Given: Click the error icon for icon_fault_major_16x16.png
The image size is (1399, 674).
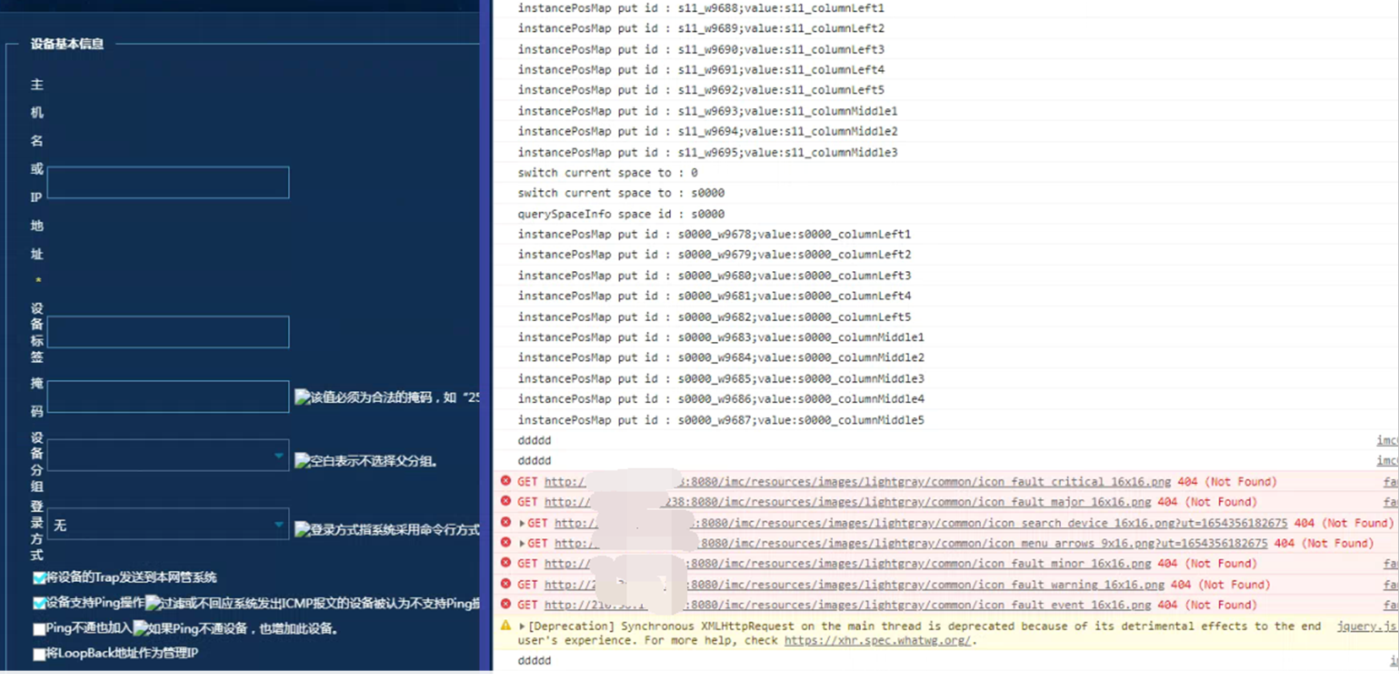Looking at the screenshot, I should [505, 502].
